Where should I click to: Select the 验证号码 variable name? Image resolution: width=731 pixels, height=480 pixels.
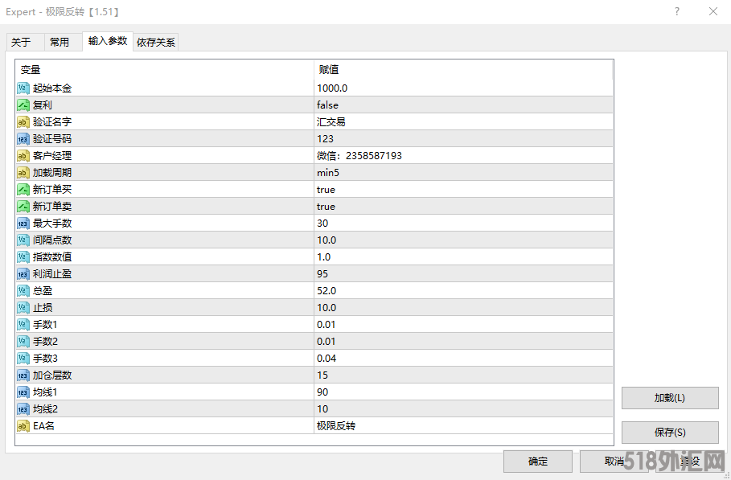point(52,139)
